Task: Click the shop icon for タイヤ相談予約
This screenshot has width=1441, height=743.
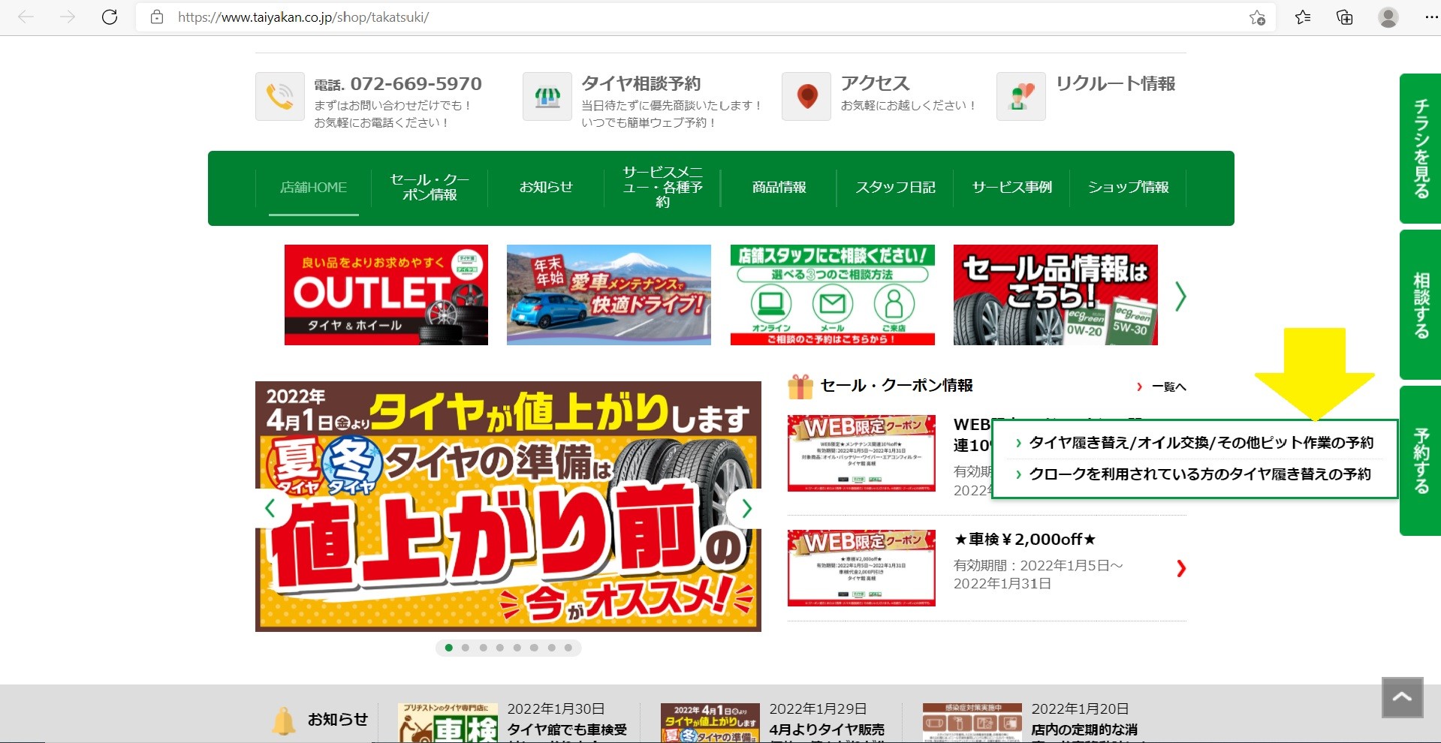Action: [x=547, y=97]
